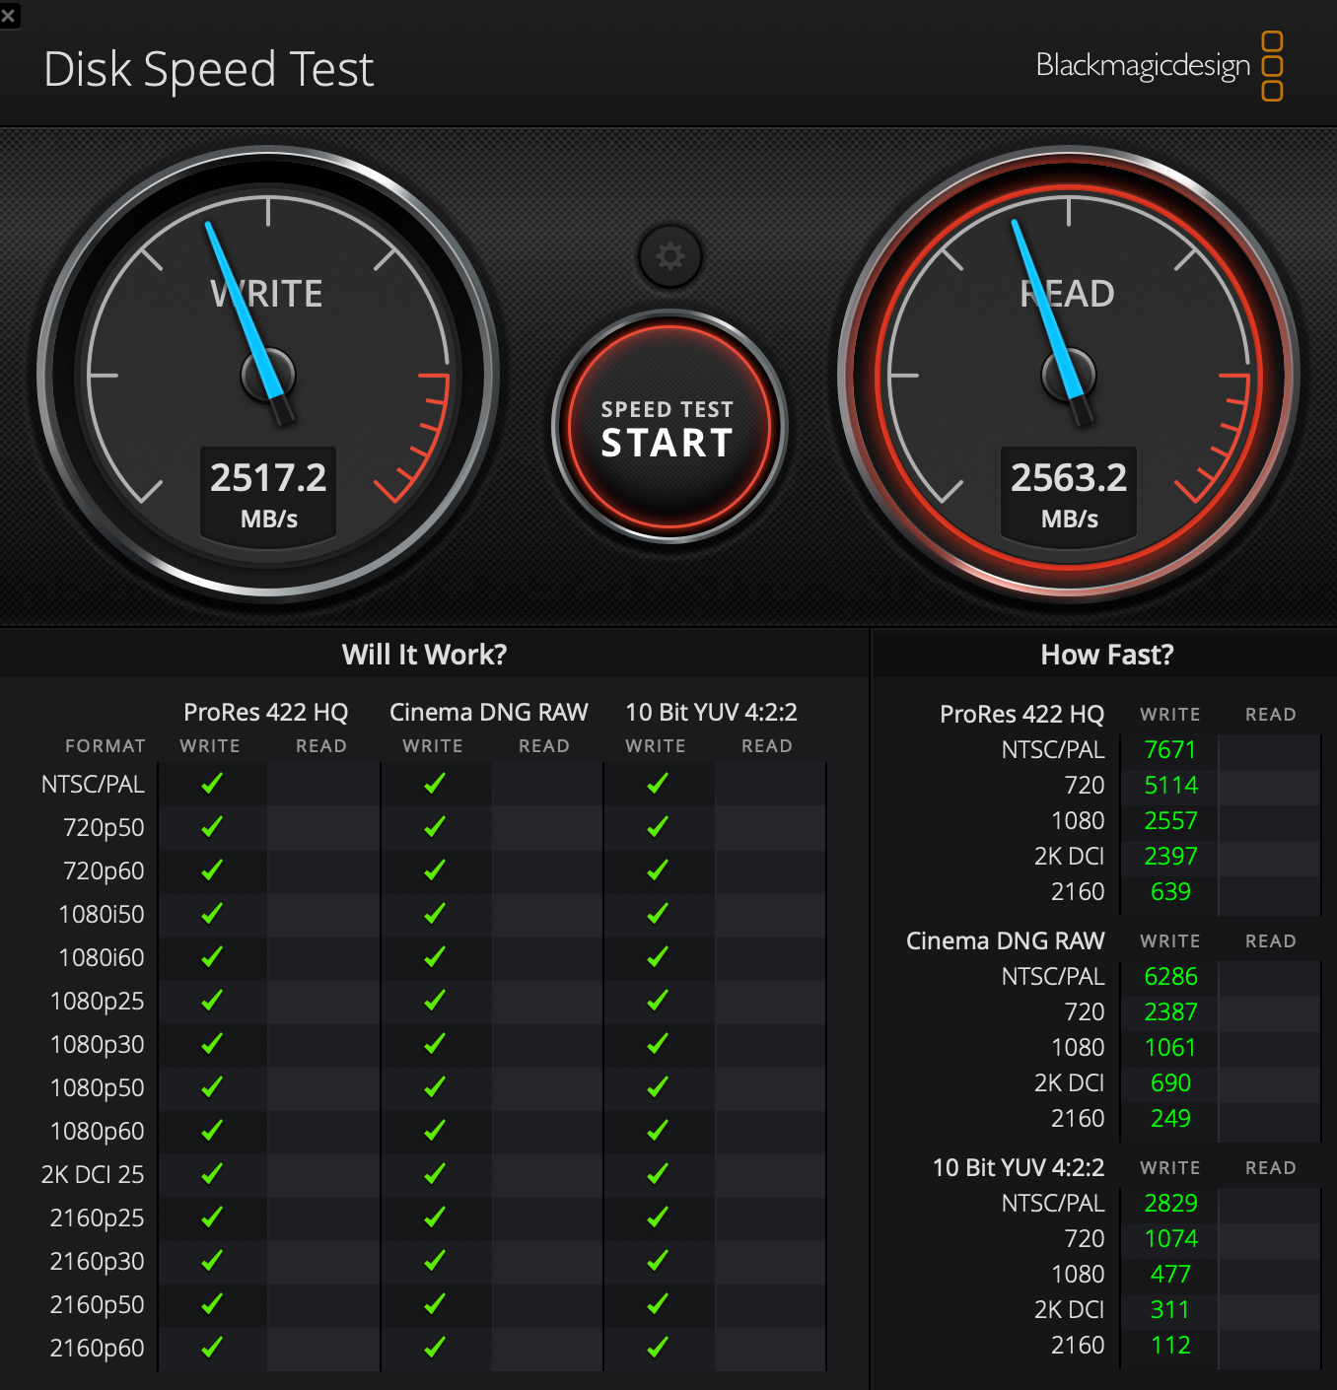
Task: Click the Write speed gauge dial
Action: tap(268, 375)
